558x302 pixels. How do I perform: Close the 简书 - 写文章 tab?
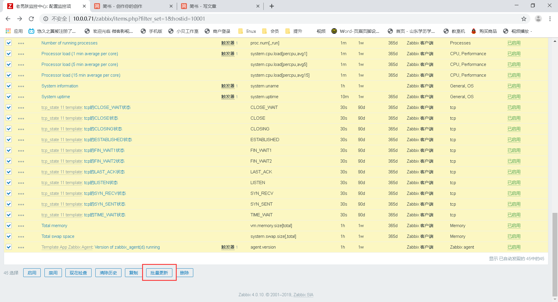258,6
